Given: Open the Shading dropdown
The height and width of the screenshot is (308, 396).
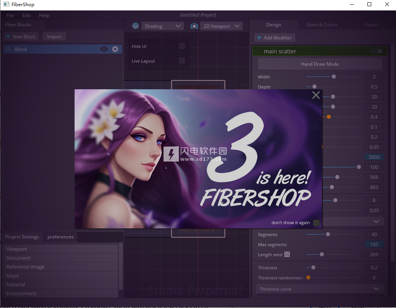Looking at the screenshot, I should (162, 26).
